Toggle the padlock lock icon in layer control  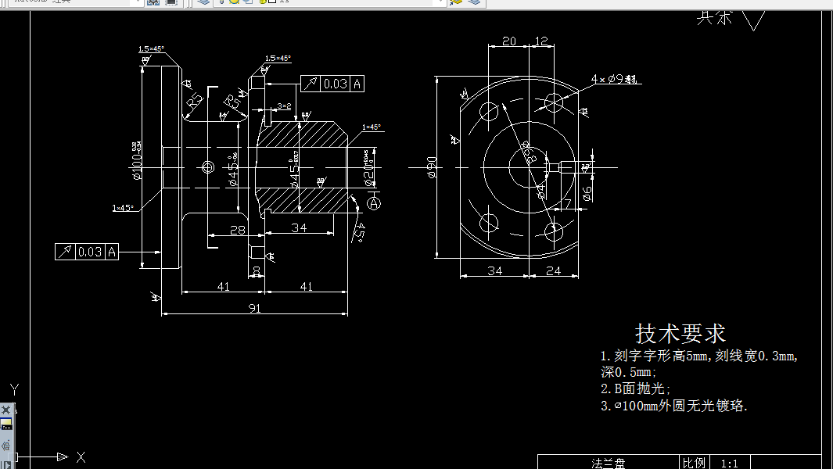click(262, 3)
